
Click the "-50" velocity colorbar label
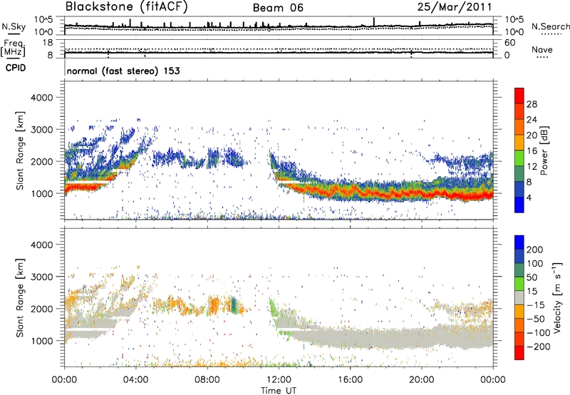coord(536,319)
